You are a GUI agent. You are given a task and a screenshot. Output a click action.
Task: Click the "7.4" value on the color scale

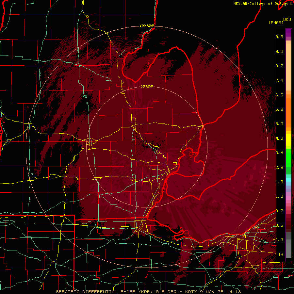coord(279,80)
